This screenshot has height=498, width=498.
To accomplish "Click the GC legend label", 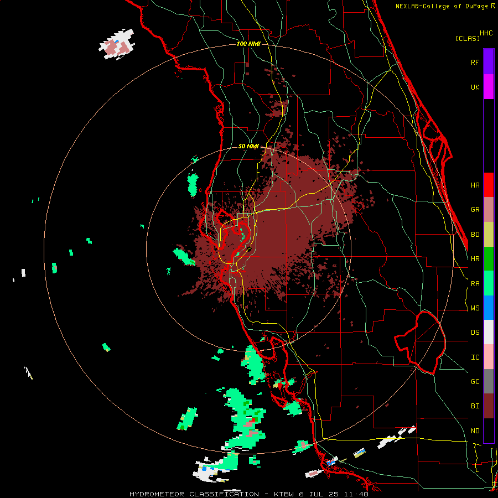I will [475, 382].
